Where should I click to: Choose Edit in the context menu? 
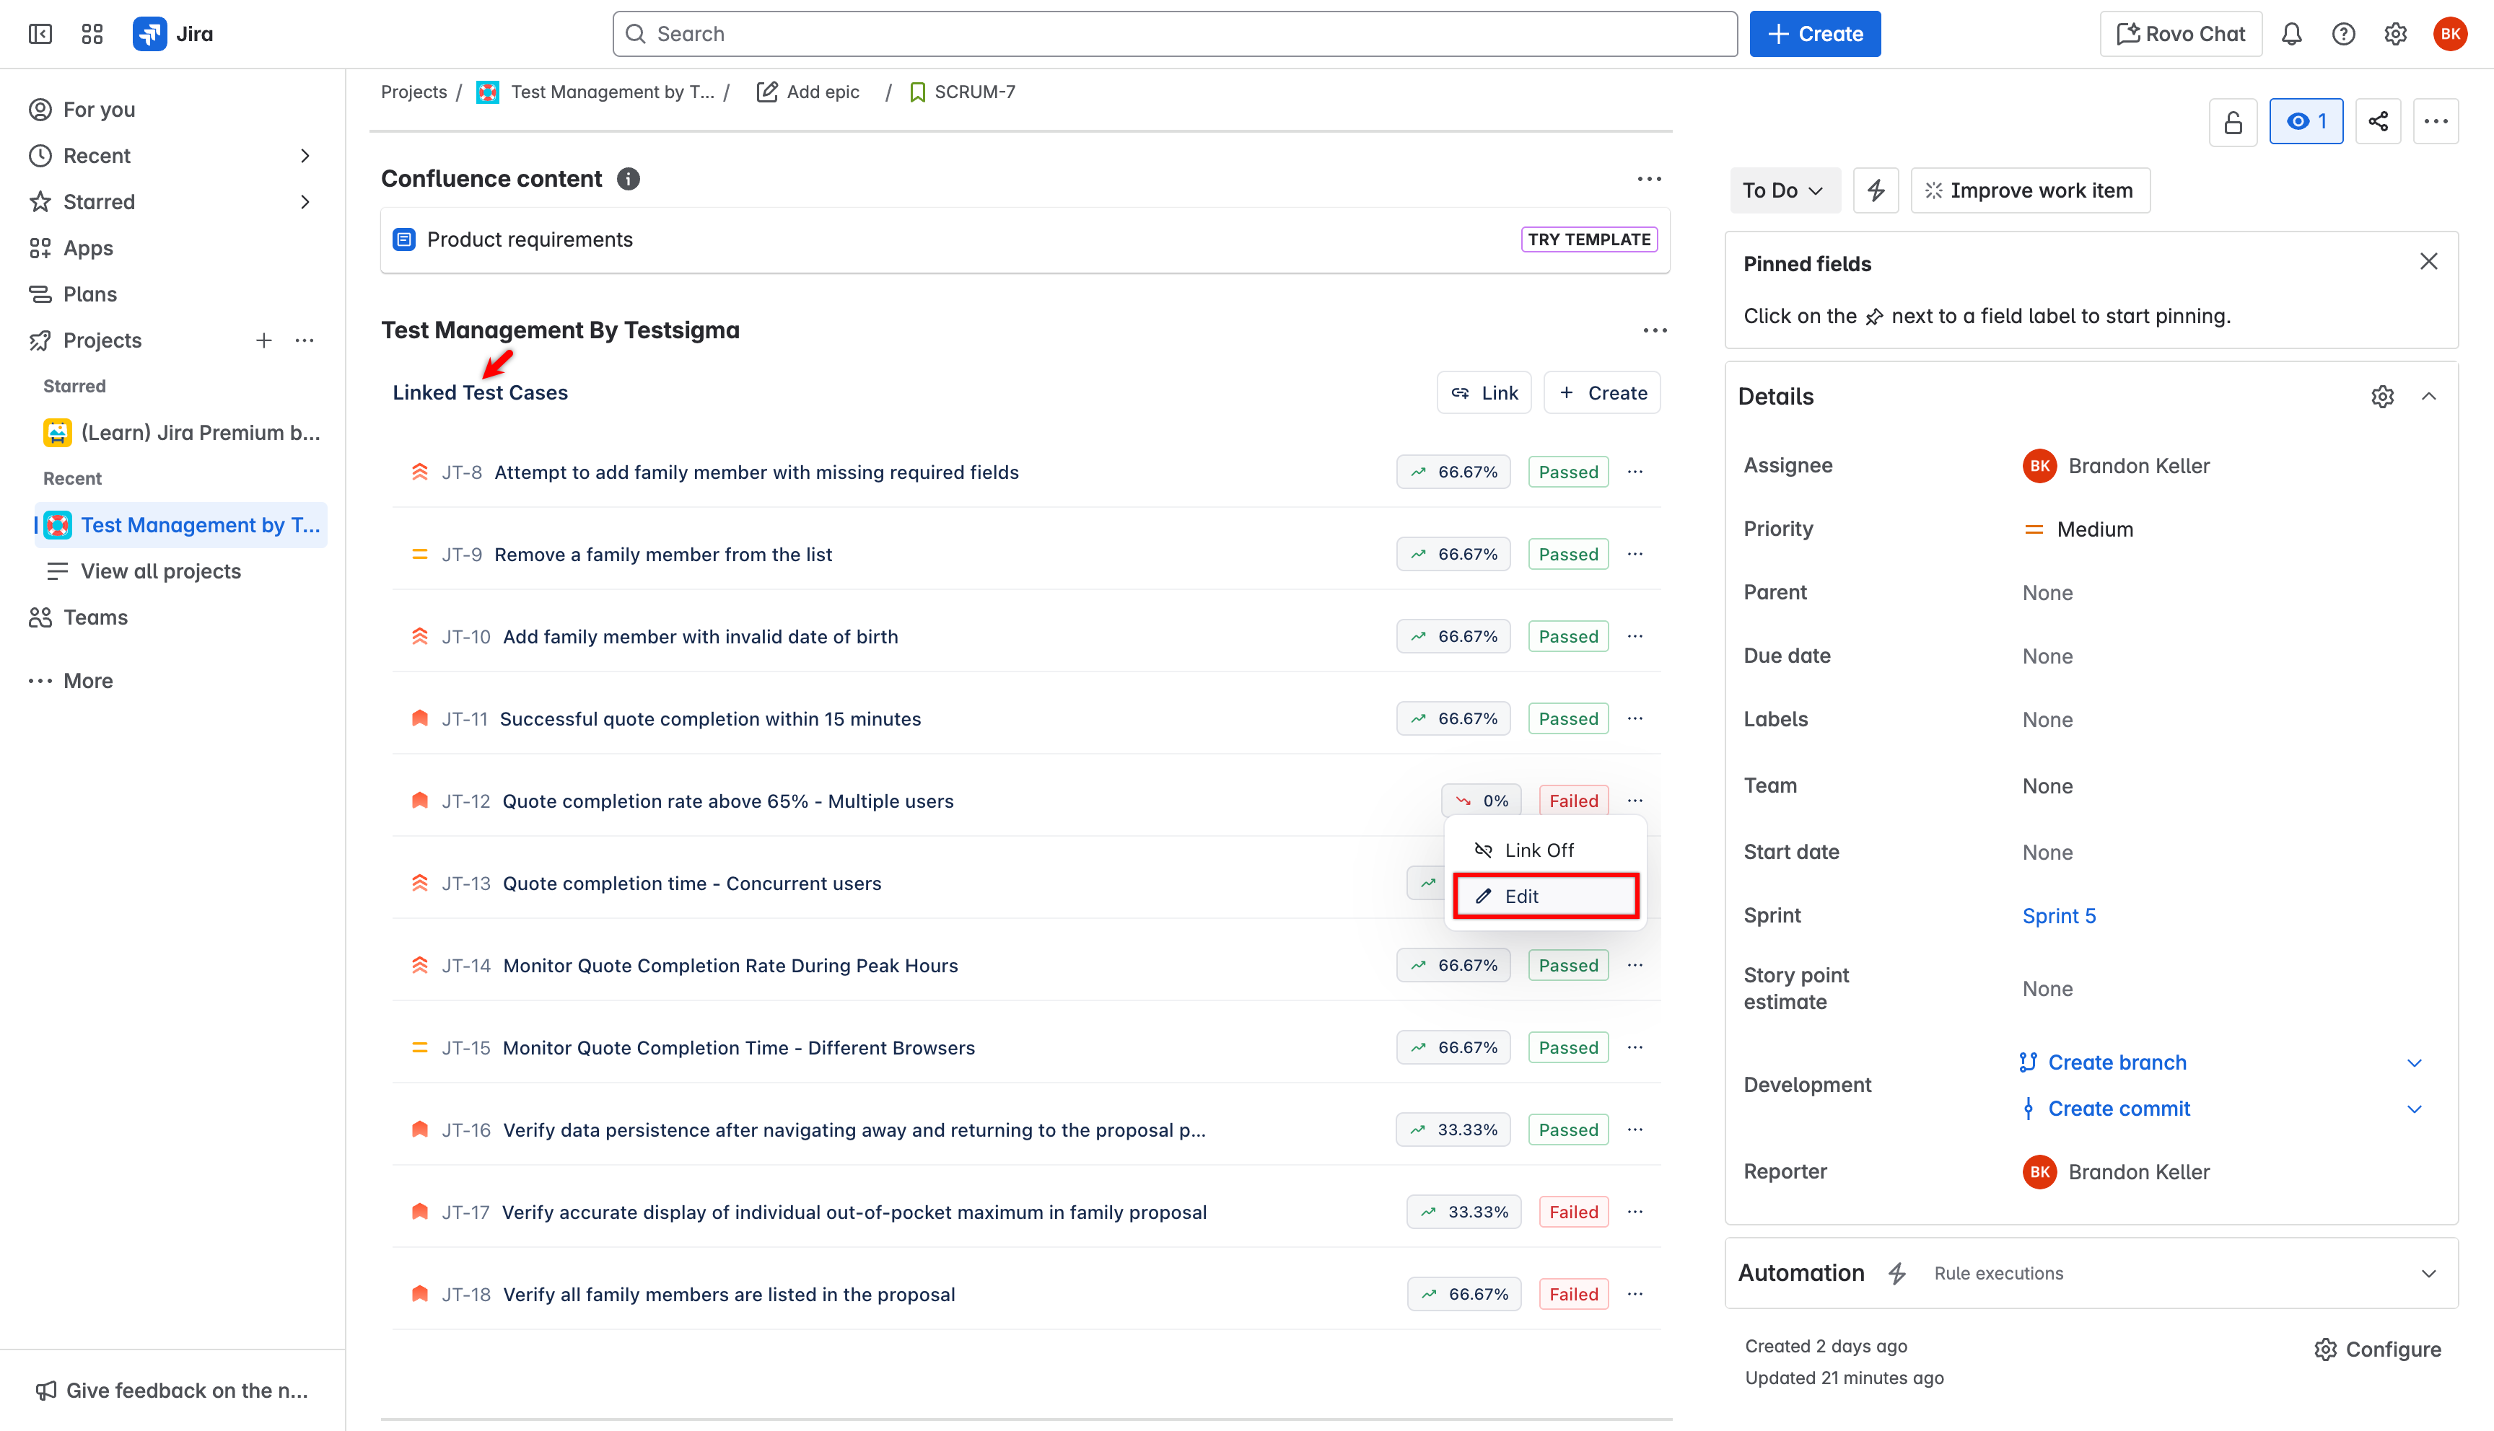point(1545,897)
